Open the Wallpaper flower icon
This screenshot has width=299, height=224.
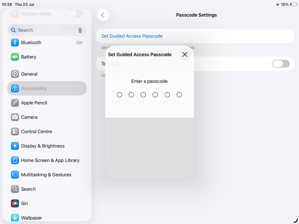pos(15,218)
